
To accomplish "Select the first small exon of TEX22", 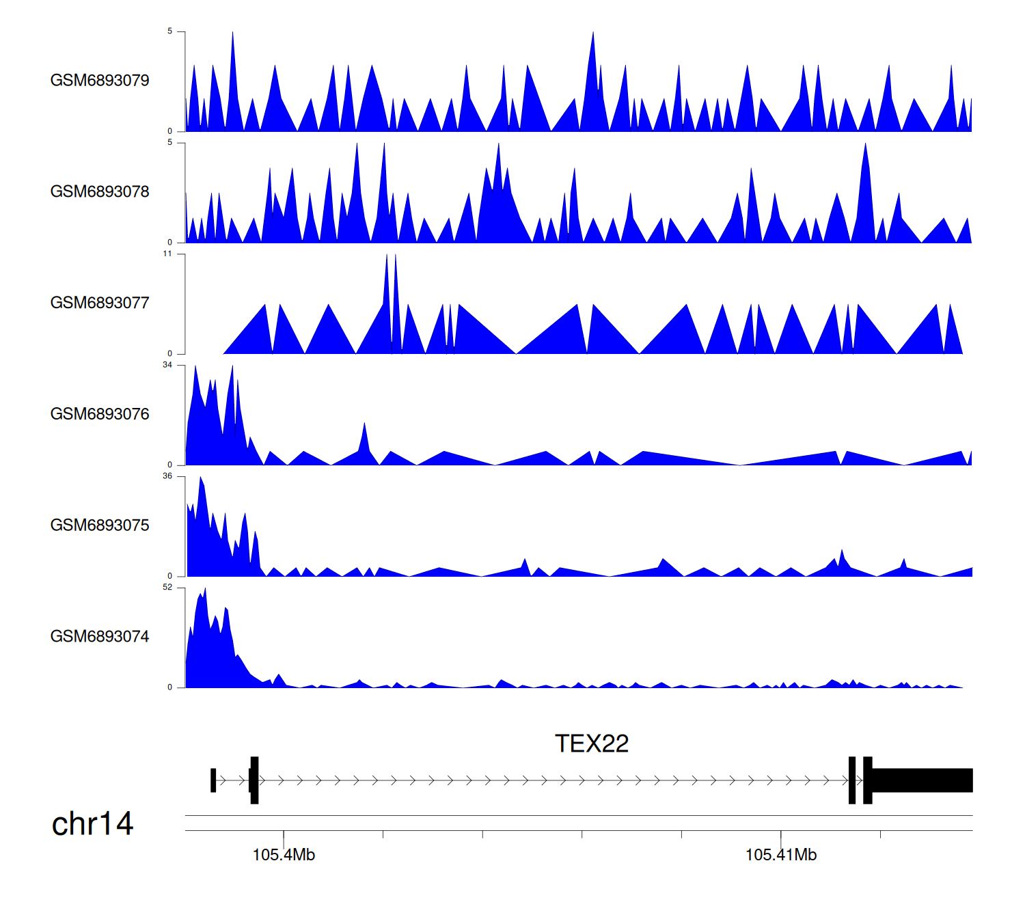I will pyautogui.click(x=213, y=780).
